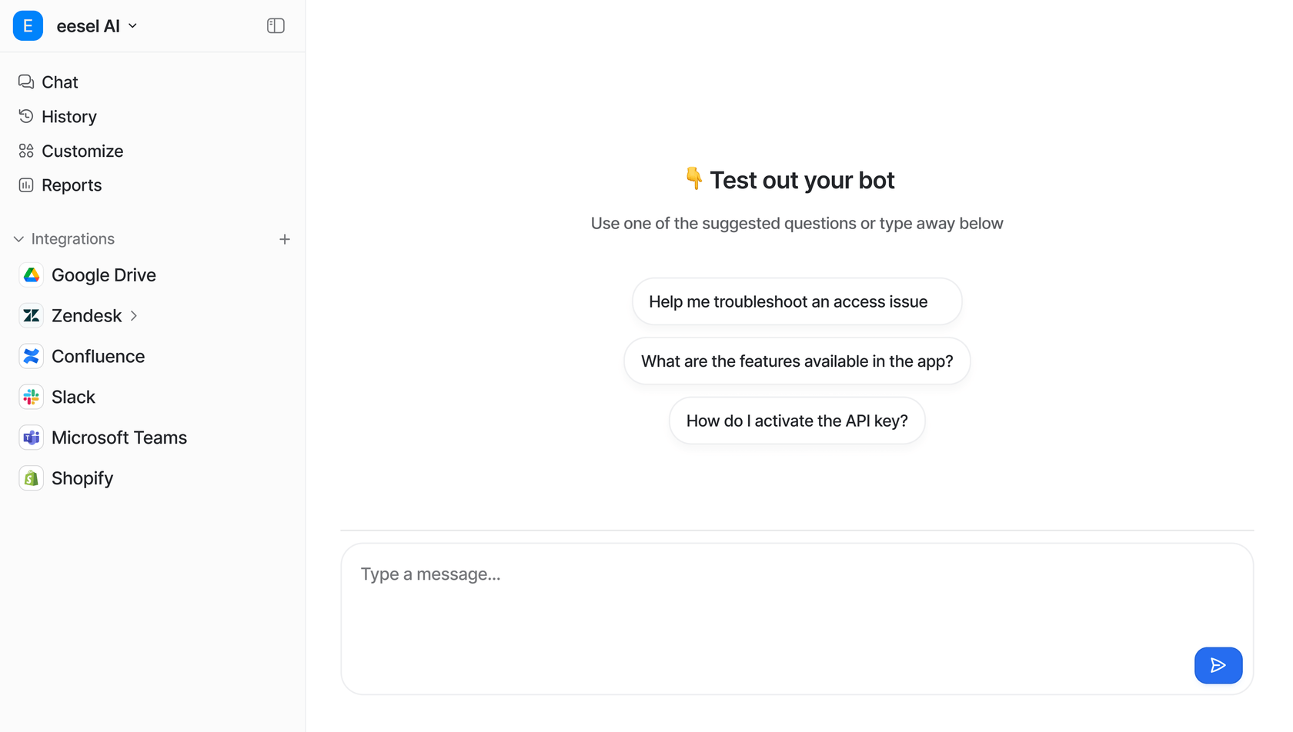Add a new integration with plus icon
Image resolution: width=1293 pixels, height=732 pixels.
pos(285,239)
